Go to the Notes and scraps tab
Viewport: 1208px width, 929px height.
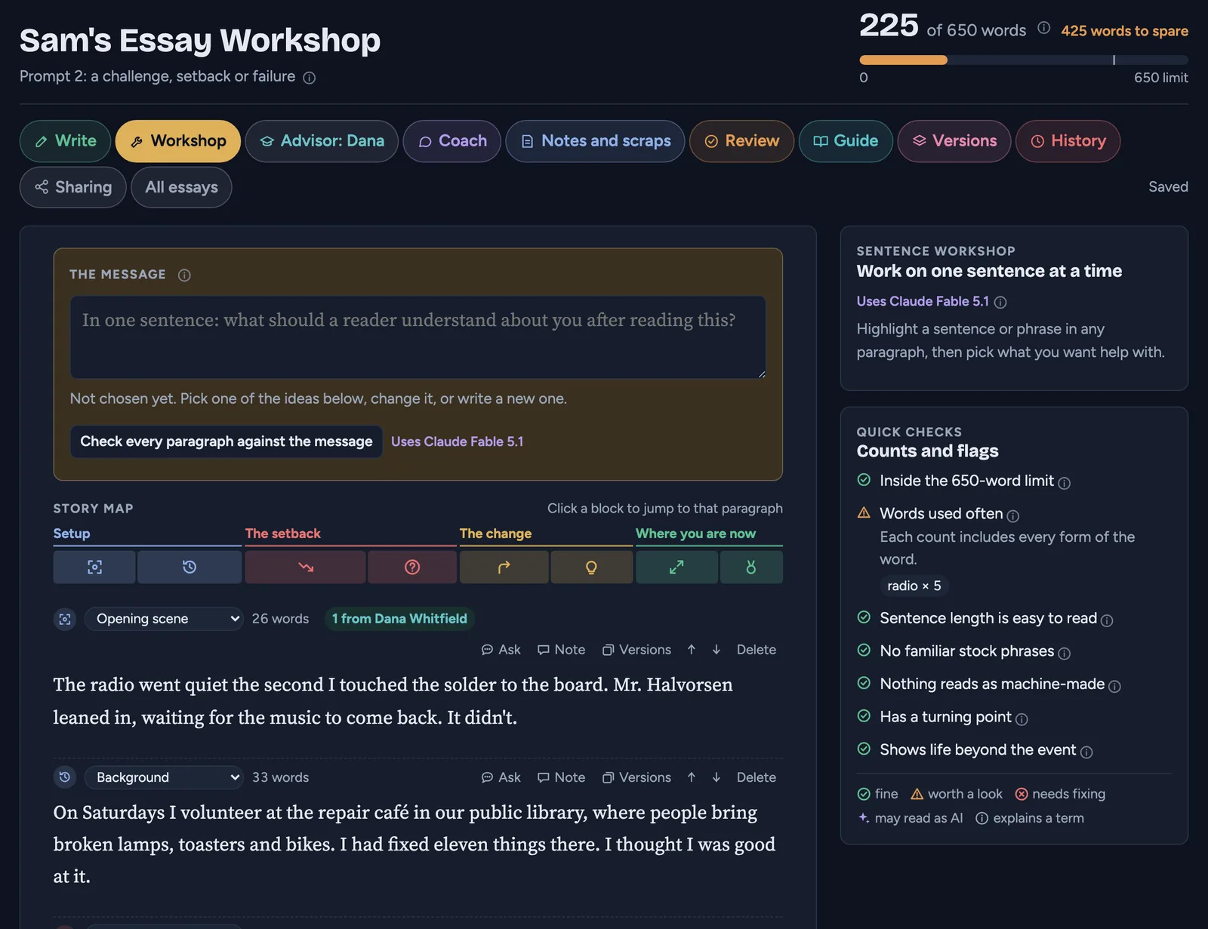tap(595, 141)
